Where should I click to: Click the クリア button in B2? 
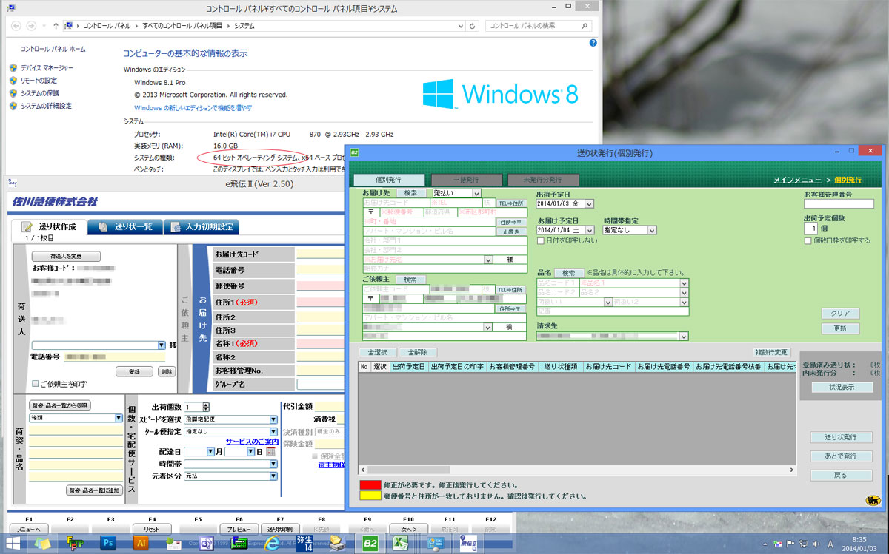coord(840,313)
